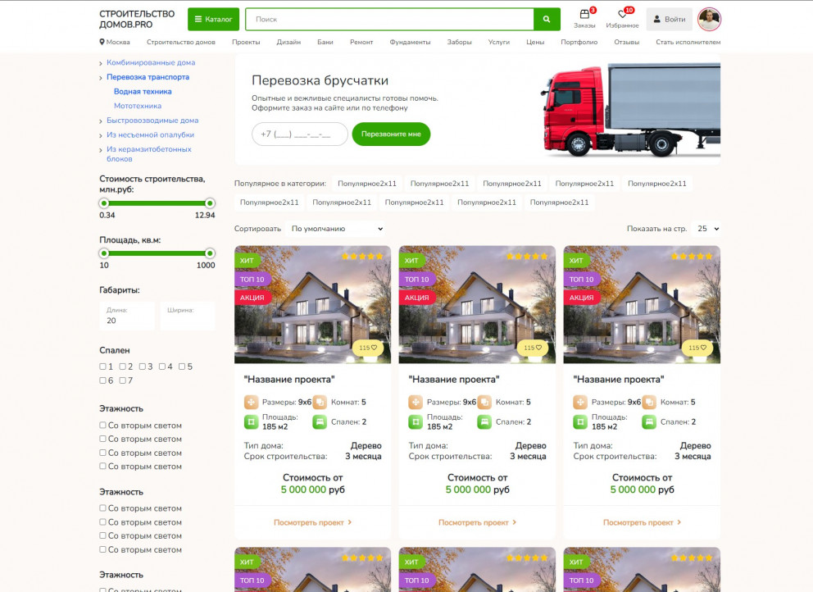813x592 pixels.
Task: Click the phone number input field
Action: coord(300,134)
